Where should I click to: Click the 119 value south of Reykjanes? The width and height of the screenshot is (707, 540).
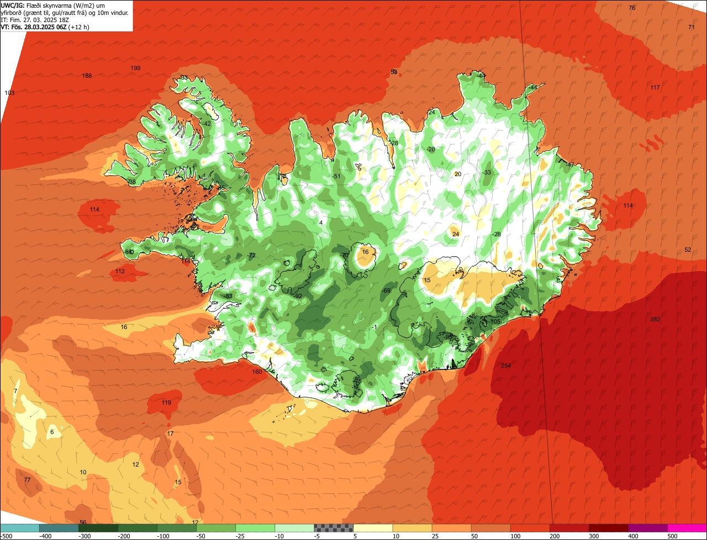point(166,403)
